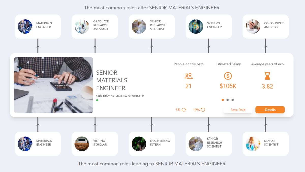Select the Co-Founder and CTO avatar image
The image size is (305, 172).
point(253,26)
